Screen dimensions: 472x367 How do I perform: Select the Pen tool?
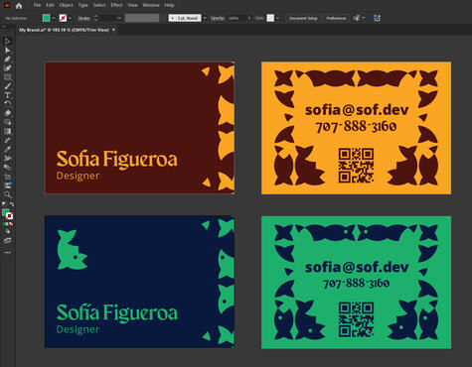[x=7, y=60]
